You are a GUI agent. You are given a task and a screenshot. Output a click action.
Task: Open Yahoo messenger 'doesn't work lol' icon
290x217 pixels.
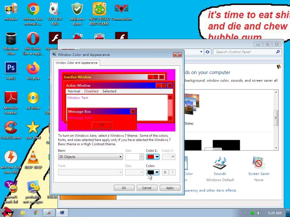11,186
